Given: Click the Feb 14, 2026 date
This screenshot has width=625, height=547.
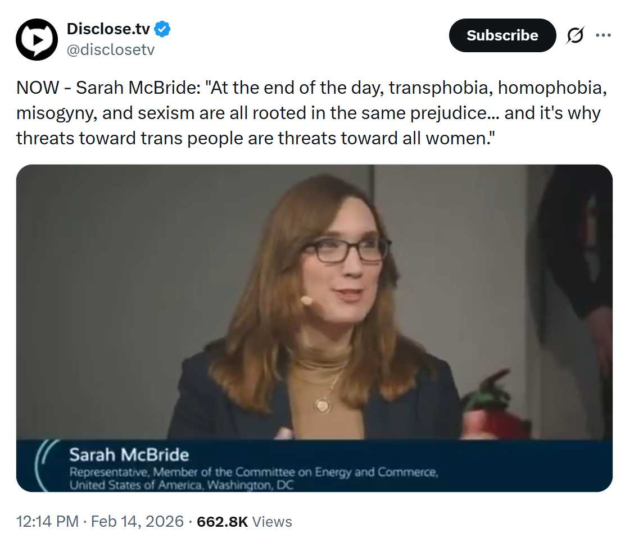Looking at the screenshot, I should point(137,522).
